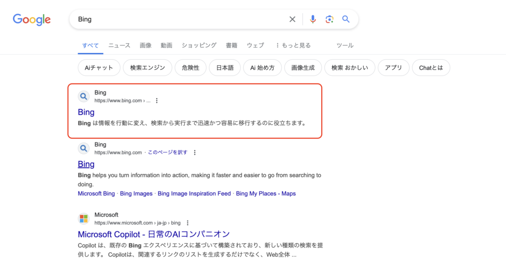Open three-dot menu on Microsoft result

tap(187, 223)
